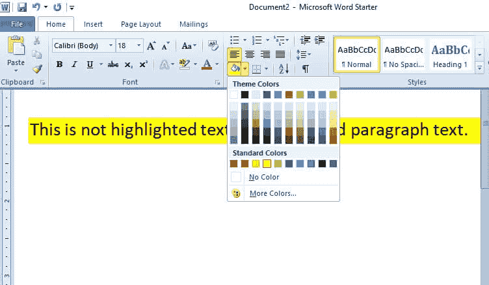Expand the Styles gallery More arrow
489x285 pixels.
[480, 68]
